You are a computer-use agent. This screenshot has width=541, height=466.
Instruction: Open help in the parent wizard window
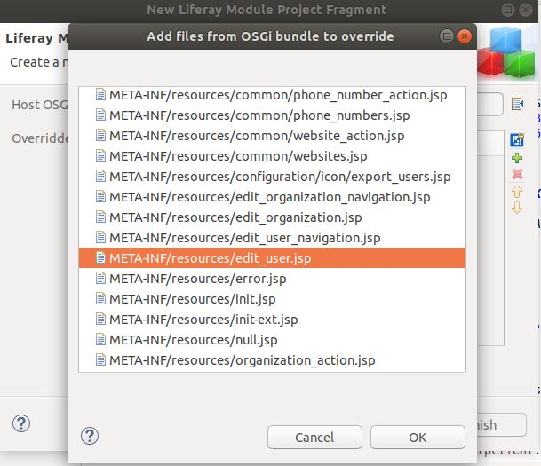coord(21,423)
